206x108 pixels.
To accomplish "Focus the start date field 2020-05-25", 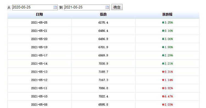I will click(x=35, y=7).
